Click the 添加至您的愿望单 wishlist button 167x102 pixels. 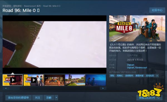click(18, 98)
